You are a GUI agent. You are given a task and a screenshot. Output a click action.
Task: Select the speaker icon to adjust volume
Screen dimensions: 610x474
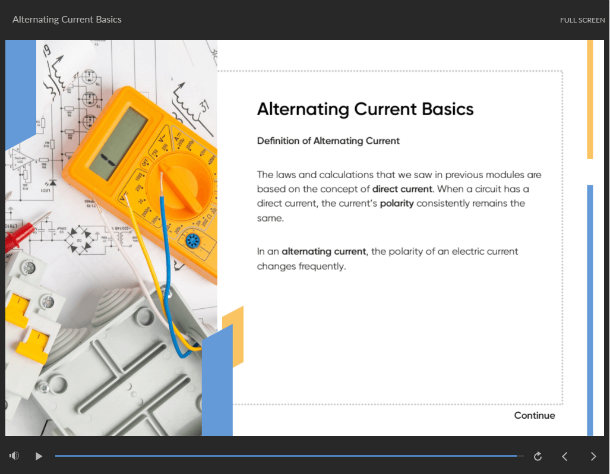14,455
